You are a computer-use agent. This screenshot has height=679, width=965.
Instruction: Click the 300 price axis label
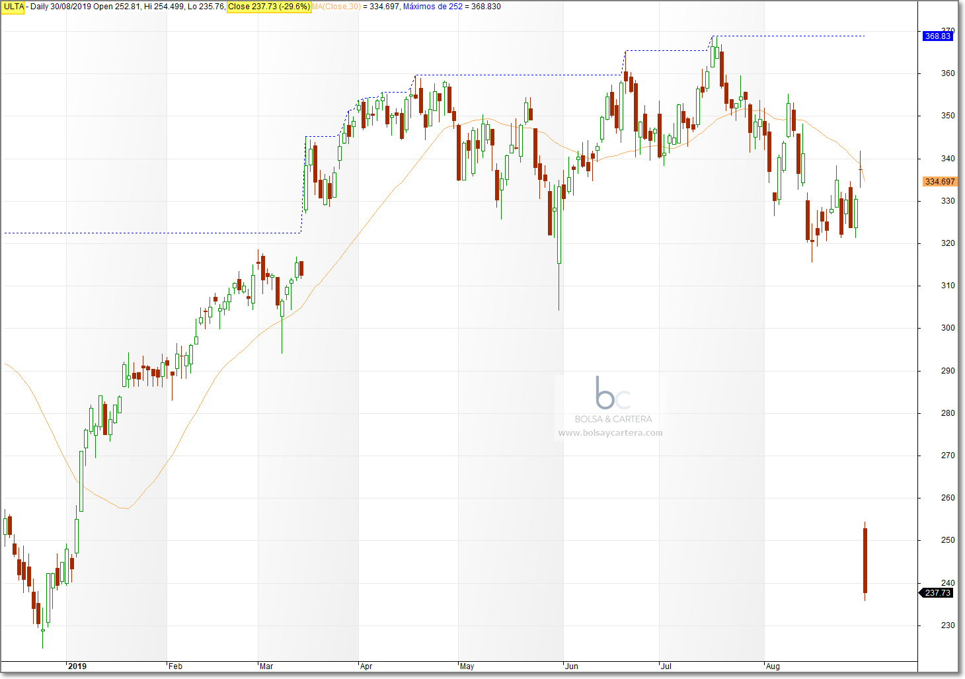point(948,328)
